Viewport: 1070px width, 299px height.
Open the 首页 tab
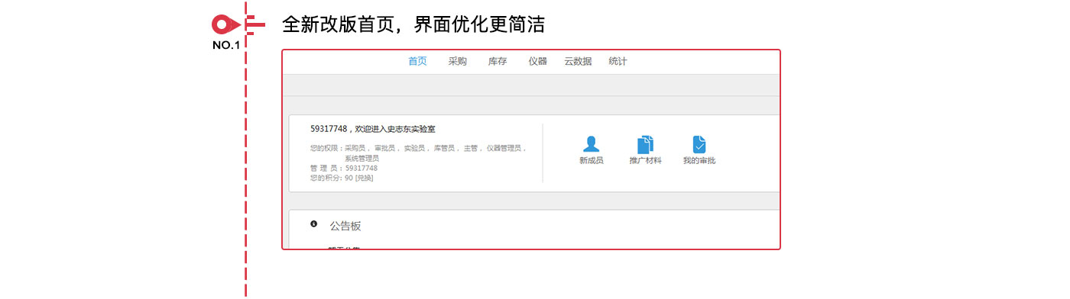coord(417,62)
